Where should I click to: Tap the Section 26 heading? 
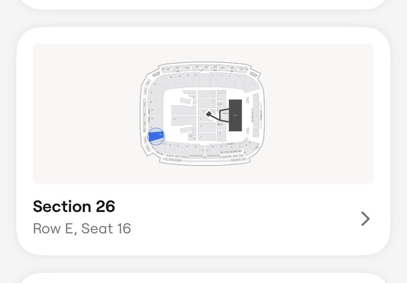point(74,206)
